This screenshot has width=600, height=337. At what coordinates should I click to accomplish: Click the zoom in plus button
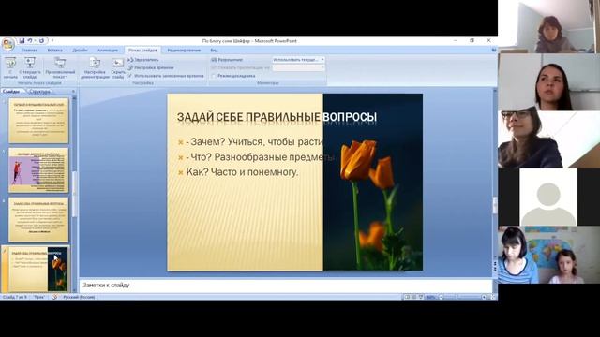tap(484, 297)
